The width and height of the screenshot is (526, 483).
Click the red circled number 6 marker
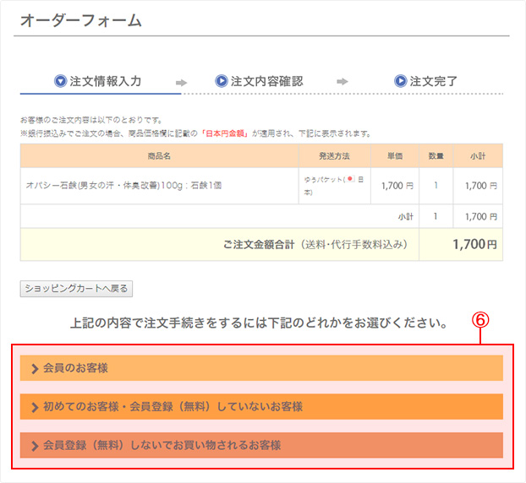pos(479,321)
